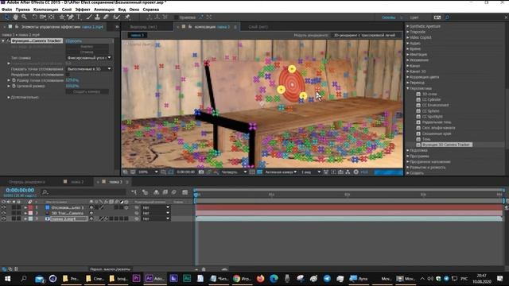
Task: Click Создать камеру button
Action: tap(87, 92)
